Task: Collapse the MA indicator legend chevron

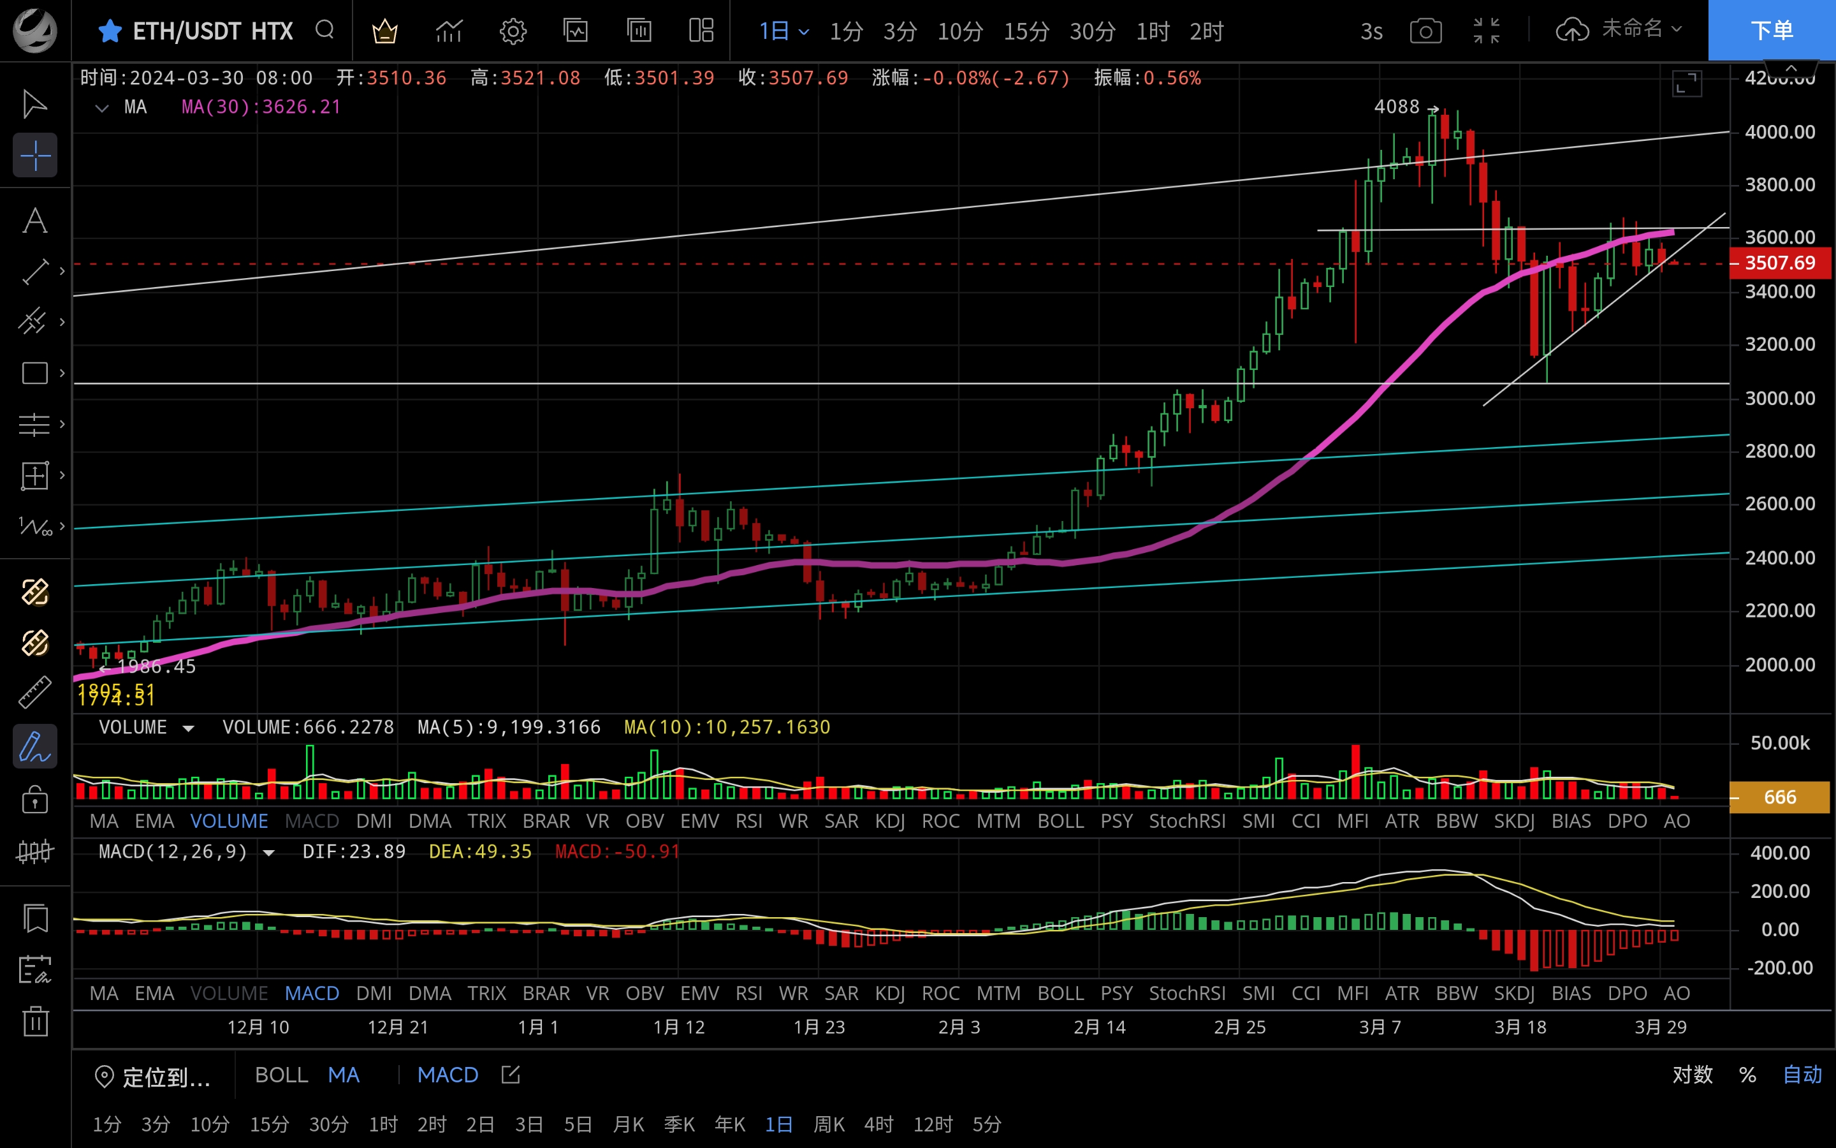Action: click(101, 108)
